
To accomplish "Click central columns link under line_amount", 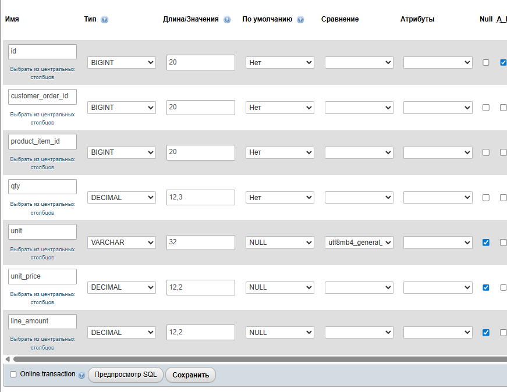I will [x=42, y=344].
